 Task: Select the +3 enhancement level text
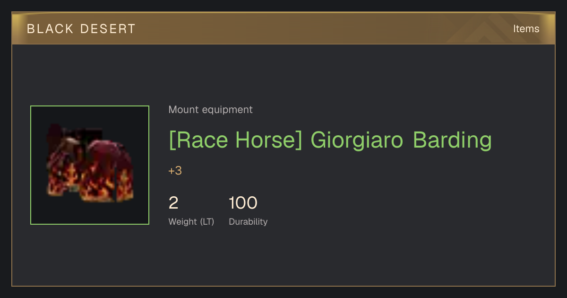[175, 171]
